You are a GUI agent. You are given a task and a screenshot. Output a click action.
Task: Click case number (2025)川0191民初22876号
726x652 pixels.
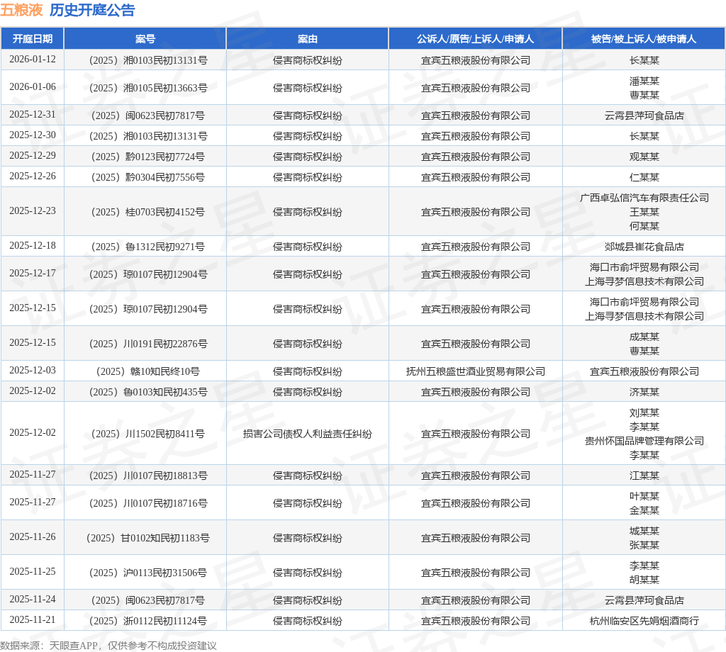pos(148,344)
